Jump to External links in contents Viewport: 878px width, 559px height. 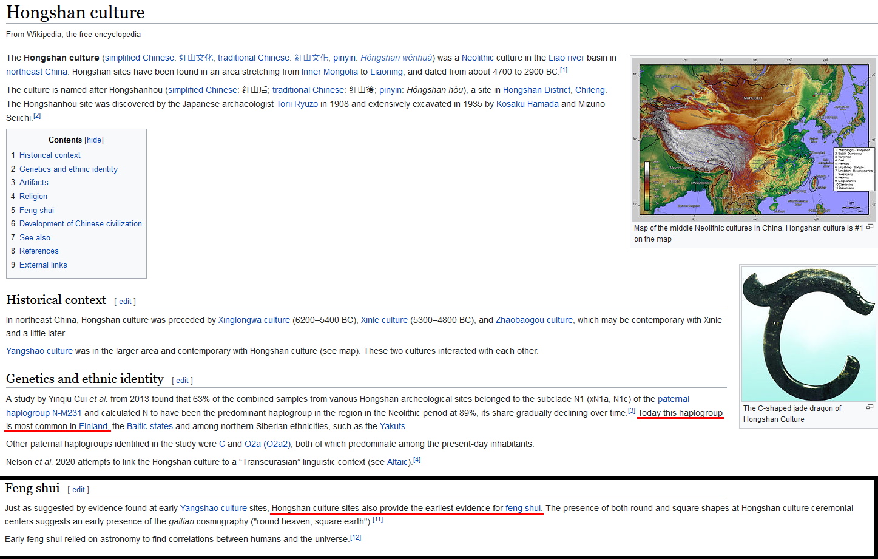click(43, 265)
